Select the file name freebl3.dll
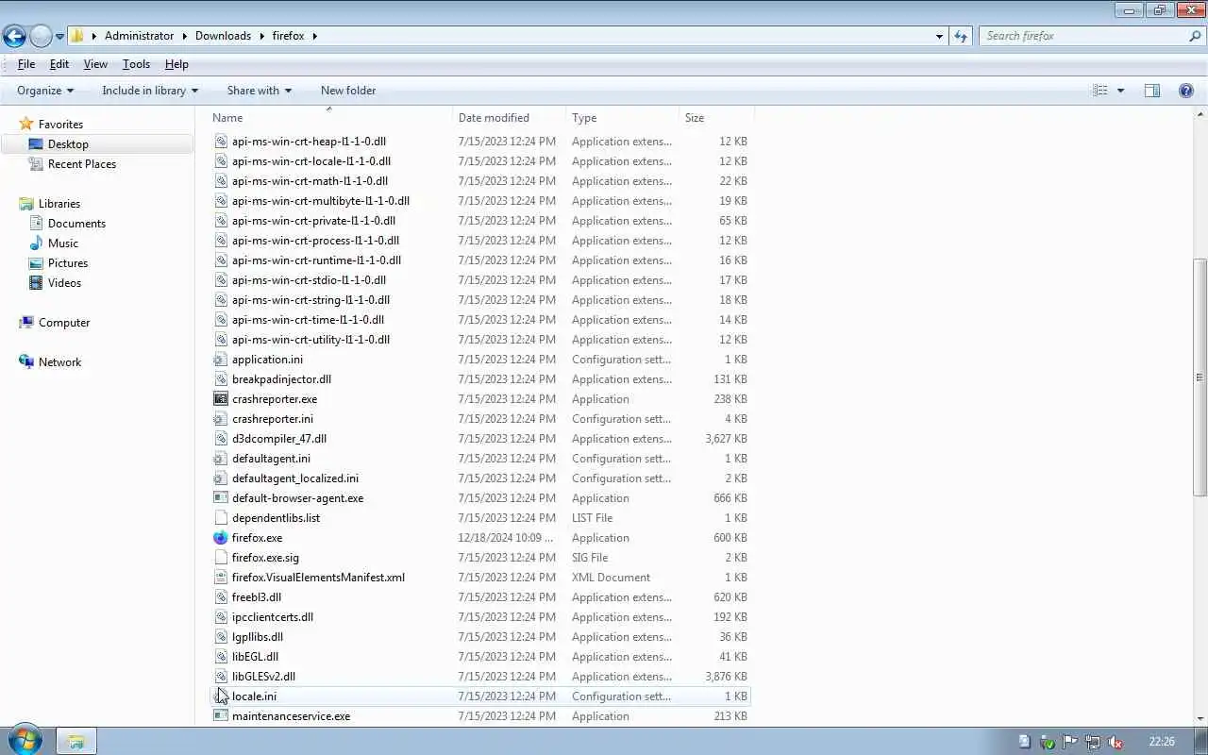This screenshot has height=755, width=1208. (x=257, y=597)
